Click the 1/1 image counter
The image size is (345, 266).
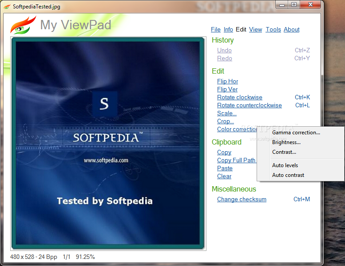pyautogui.click(x=67, y=257)
